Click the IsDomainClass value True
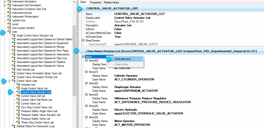The width and height of the screenshot is (264, 128). [117, 37]
